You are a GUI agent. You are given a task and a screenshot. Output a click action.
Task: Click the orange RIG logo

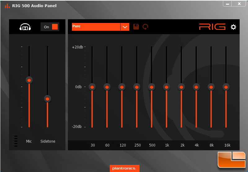click(212, 27)
